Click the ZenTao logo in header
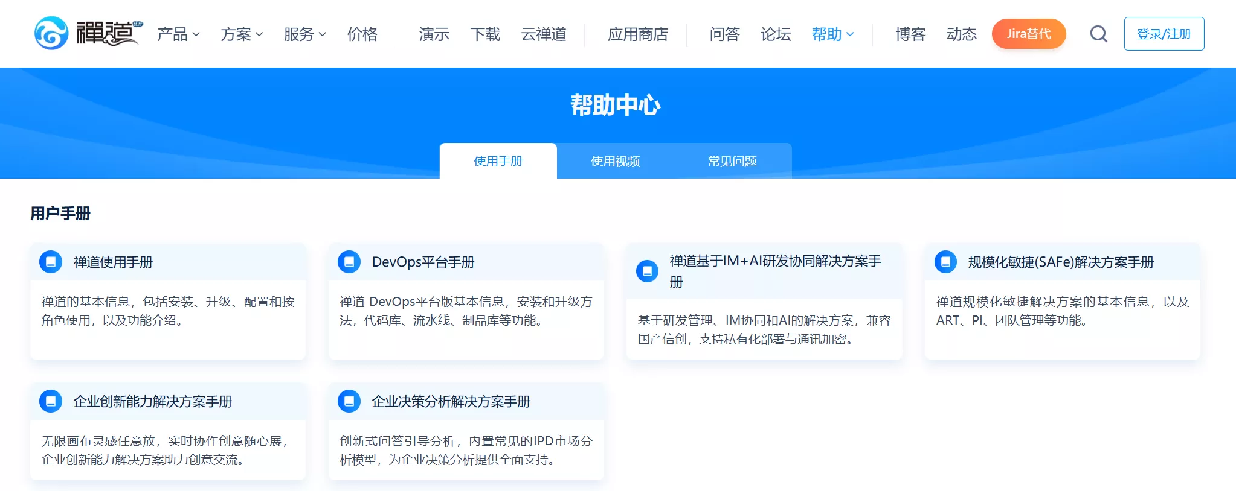Image resolution: width=1236 pixels, height=491 pixels. [x=88, y=33]
